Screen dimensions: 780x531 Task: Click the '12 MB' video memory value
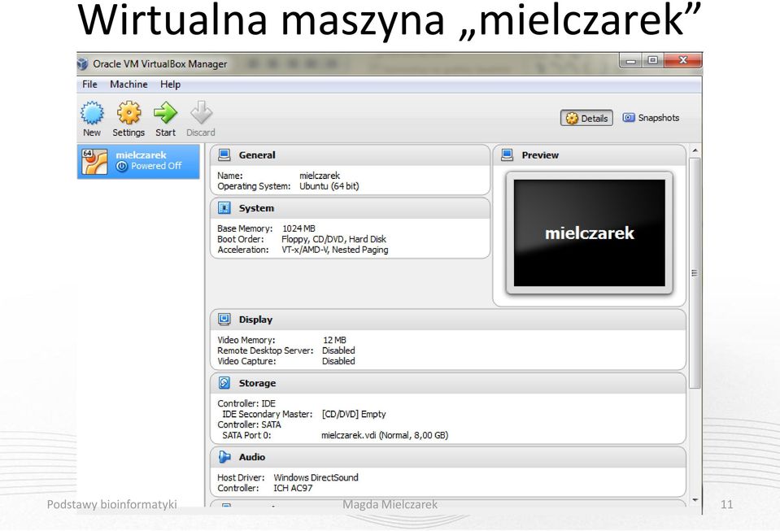[334, 340]
